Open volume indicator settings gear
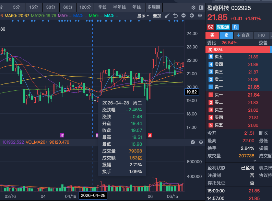This screenshot has width=272, height=201. click(x=201, y=142)
